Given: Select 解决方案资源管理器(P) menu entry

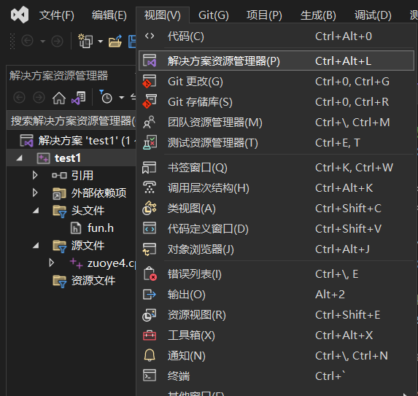Looking at the screenshot, I should pyautogui.click(x=276, y=61).
